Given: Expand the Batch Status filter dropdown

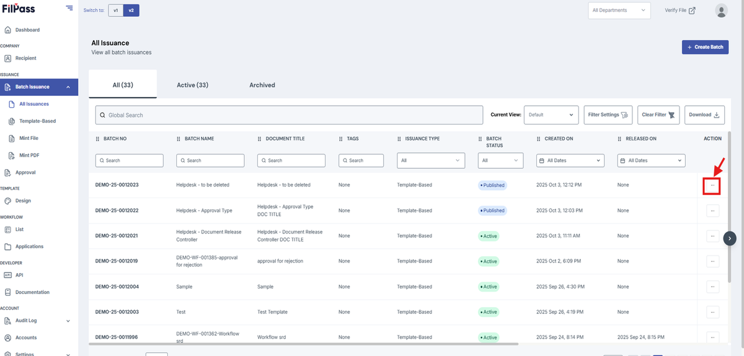Looking at the screenshot, I should (500, 160).
